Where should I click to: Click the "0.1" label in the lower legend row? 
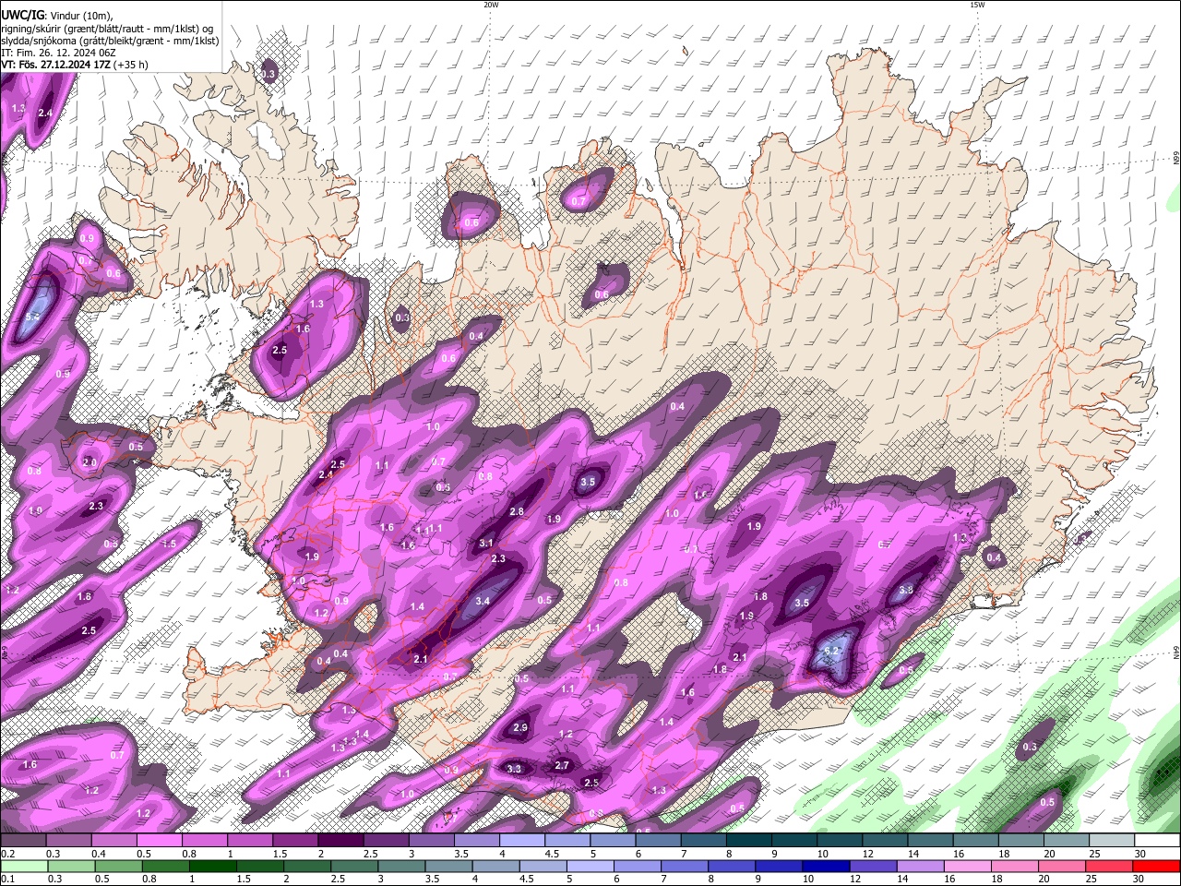[x=8, y=878]
